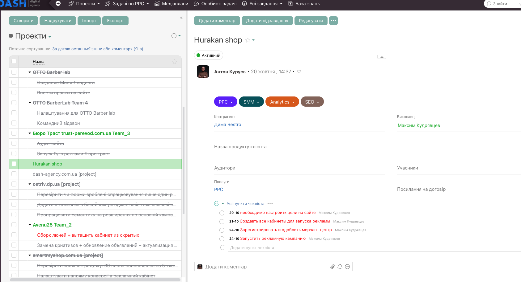Open the Задачі по PPC menu

click(127, 4)
